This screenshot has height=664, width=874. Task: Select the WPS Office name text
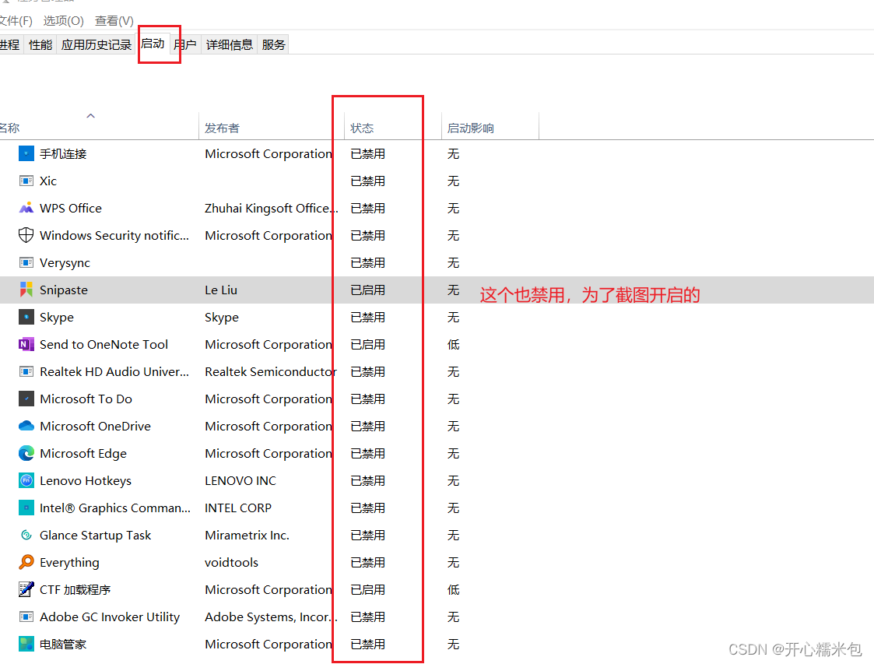click(71, 208)
